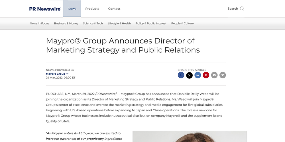Viewport: 285px width, 142px height.
Task: Open the News tab
Action: point(72,9)
